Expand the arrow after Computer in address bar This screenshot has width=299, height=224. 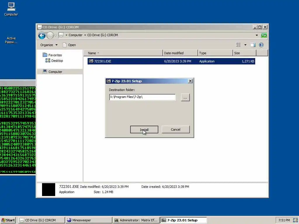[x=85, y=35]
